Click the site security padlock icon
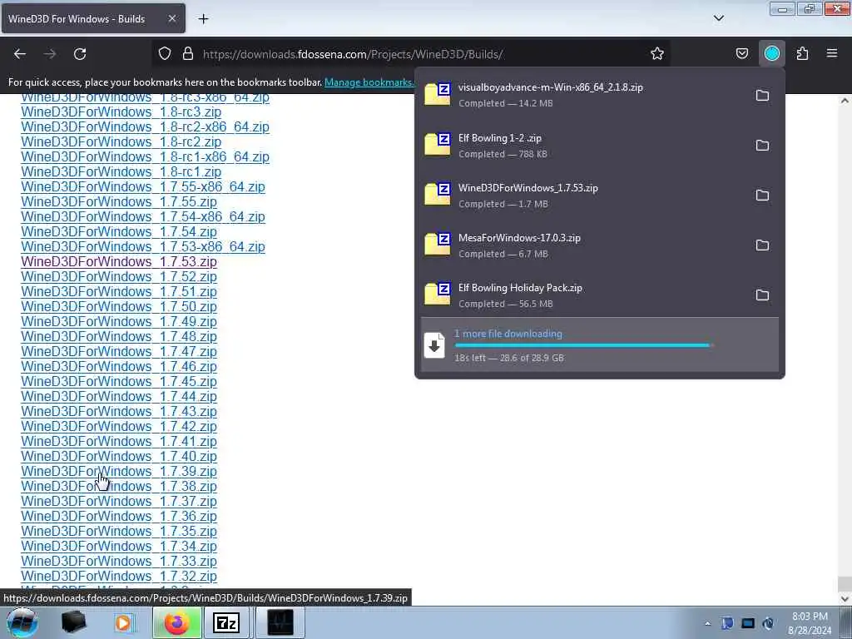This screenshot has width=852, height=639. pos(188,54)
